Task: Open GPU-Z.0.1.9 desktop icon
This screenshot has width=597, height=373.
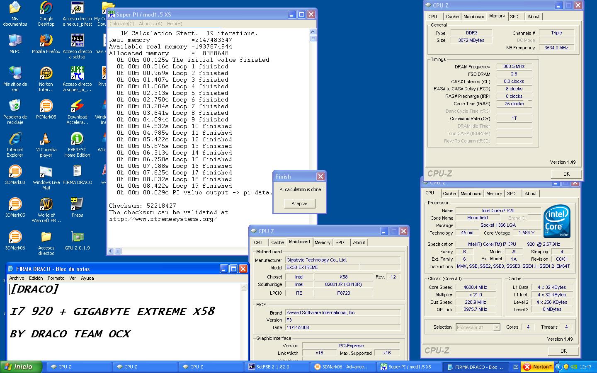Action: click(x=78, y=240)
